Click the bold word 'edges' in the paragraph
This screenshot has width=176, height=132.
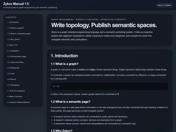pos(93,70)
